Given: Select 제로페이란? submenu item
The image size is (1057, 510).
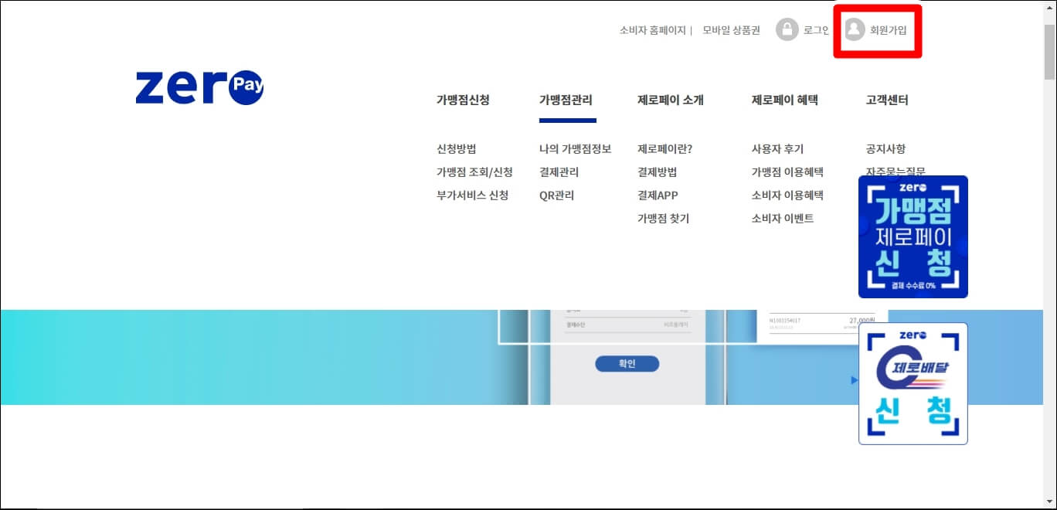Looking at the screenshot, I should [665, 149].
